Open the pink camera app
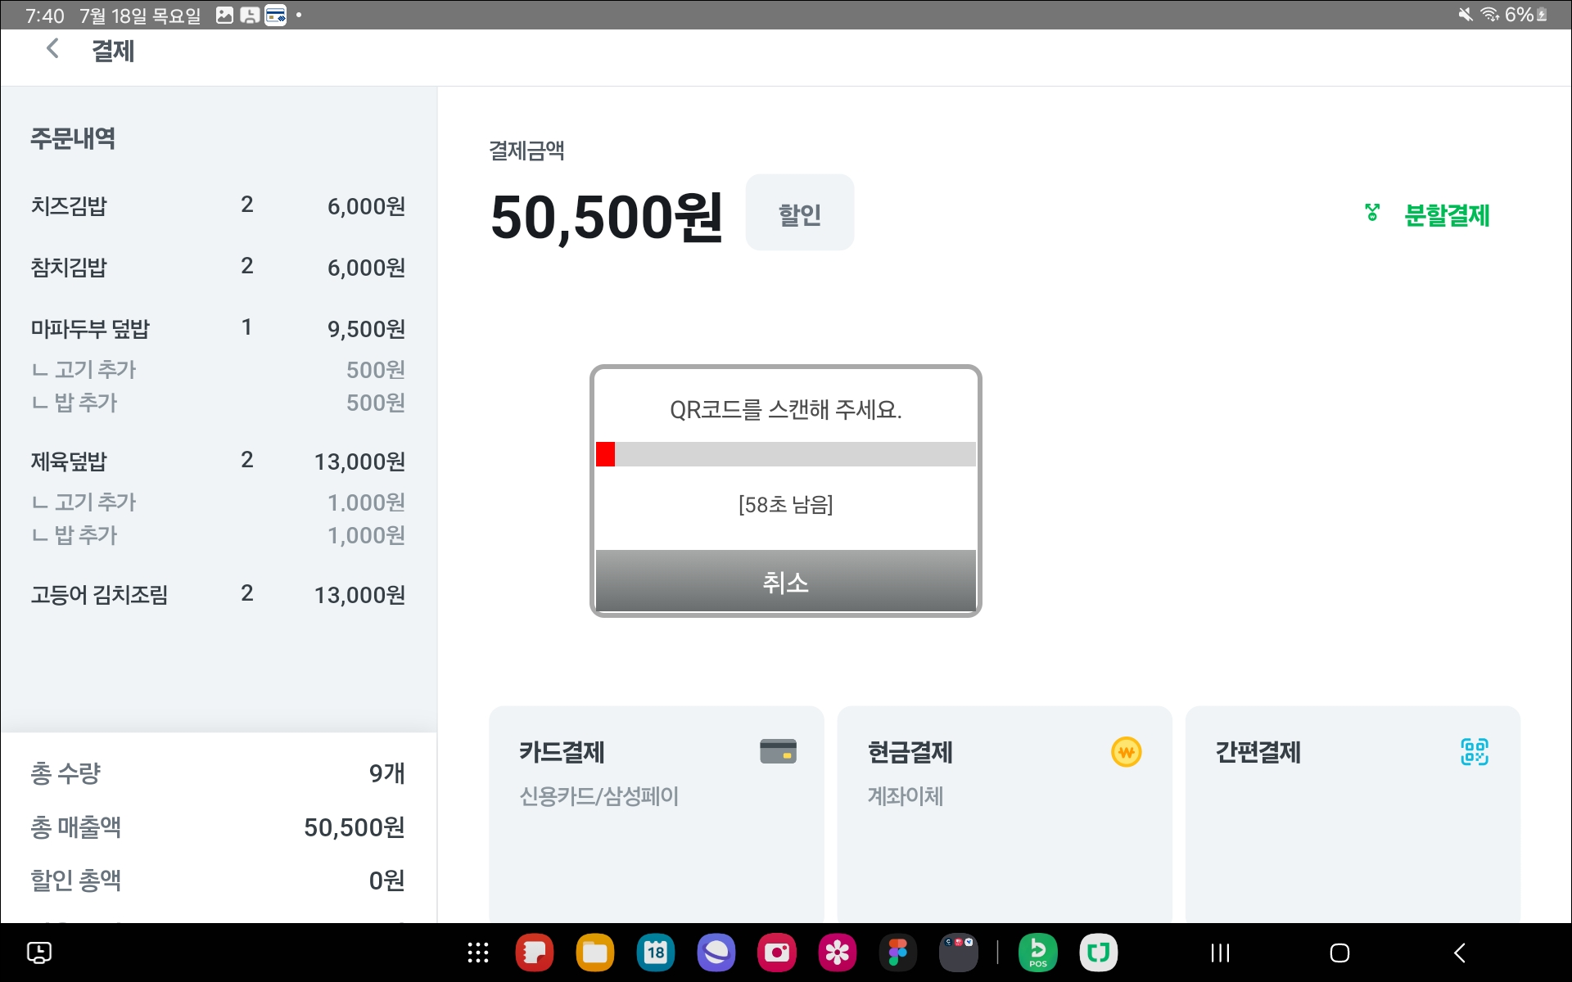1572x982 pixels. pos(777,953)
